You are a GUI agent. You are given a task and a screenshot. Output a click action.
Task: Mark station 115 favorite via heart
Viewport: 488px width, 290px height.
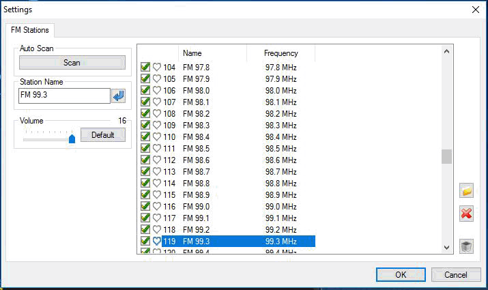[x=156, y=194]
